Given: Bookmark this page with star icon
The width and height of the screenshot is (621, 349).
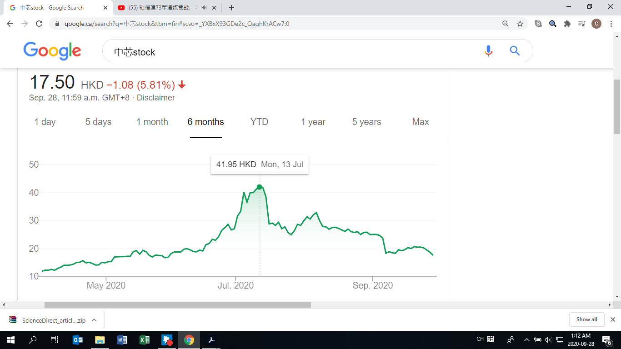Looking at the screenshot, I should (x=520, y=24).
